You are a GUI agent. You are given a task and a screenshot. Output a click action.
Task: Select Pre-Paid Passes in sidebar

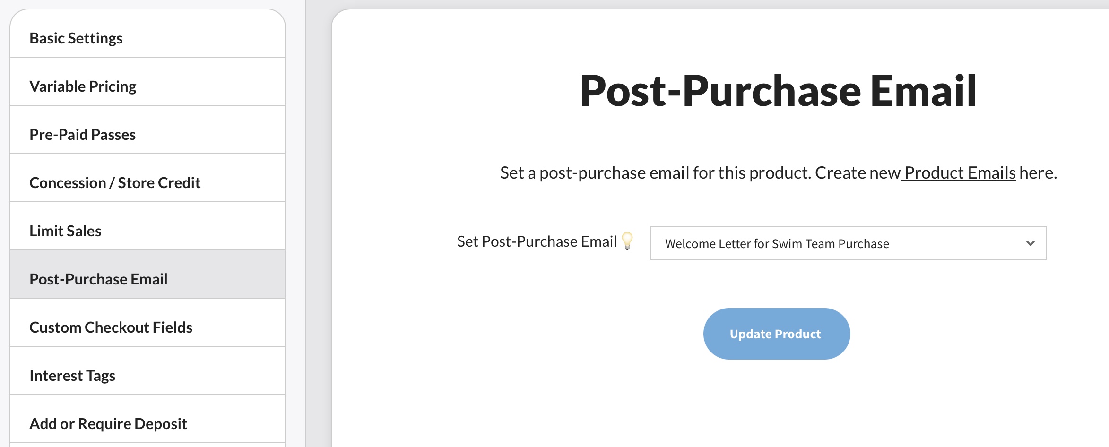(x=82, y=135)
